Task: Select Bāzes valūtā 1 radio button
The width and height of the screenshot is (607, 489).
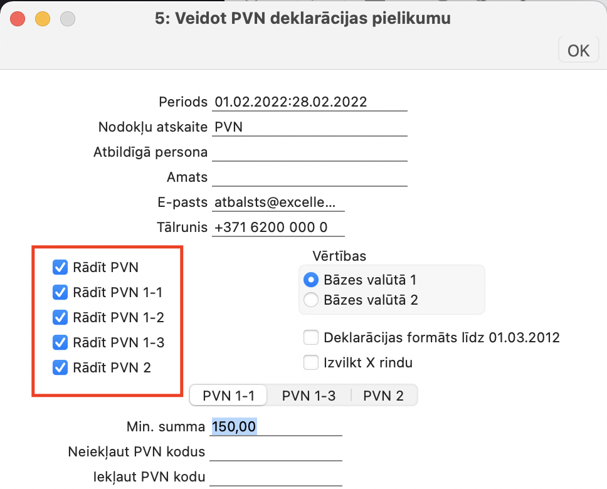Action: point(311,279)
